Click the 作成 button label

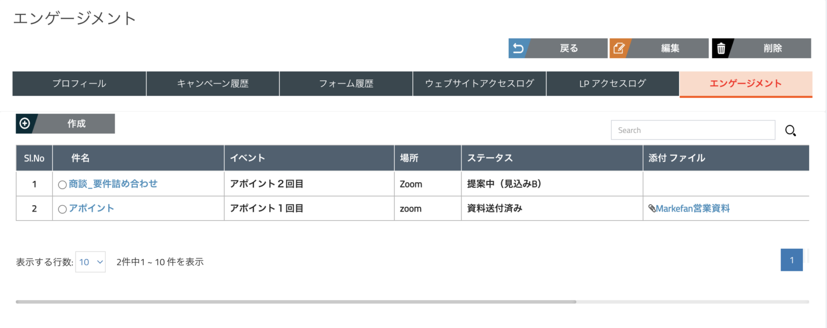tap(76, 124)
